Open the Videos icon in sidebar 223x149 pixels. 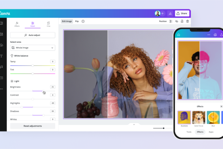click(x=1, y=78)
